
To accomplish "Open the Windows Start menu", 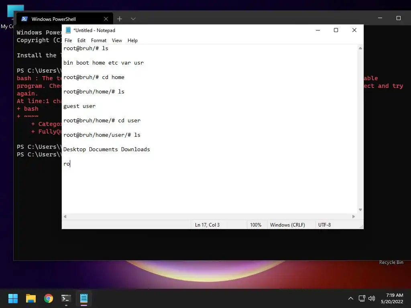I will coord(13,298).
